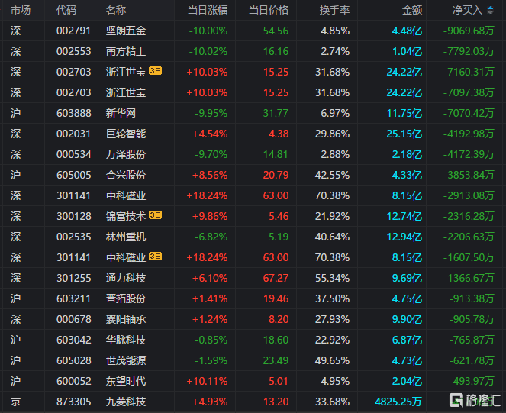Open stock 万泽股份

[126, 155]
